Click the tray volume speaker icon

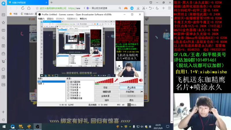[x=142, y=127]
